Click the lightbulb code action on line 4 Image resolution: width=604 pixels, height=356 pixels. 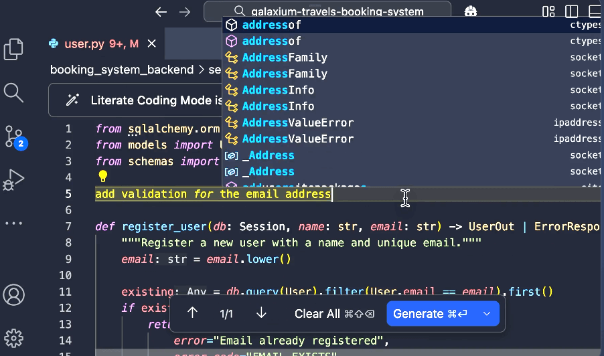[103, 176]
